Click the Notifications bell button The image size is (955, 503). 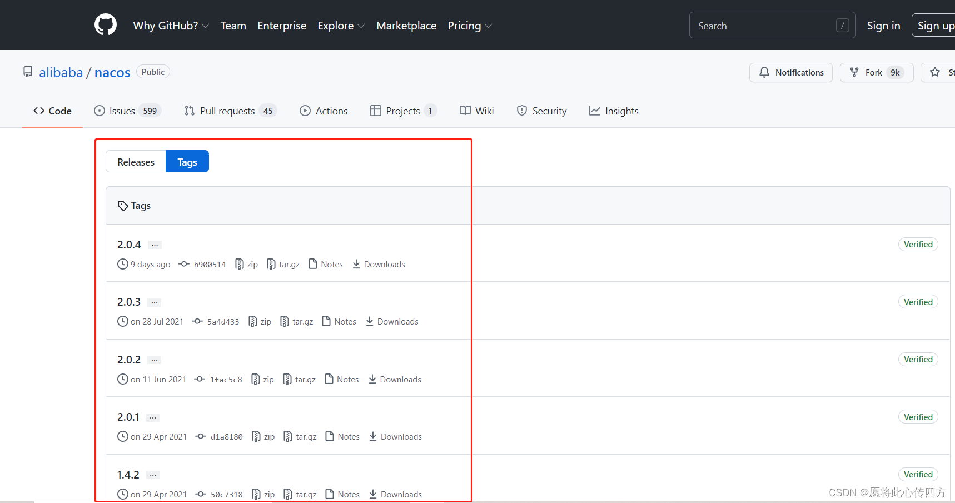(x=791, y=72)
